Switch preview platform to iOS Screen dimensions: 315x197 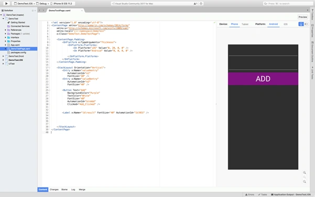click(x=286, y=24)
